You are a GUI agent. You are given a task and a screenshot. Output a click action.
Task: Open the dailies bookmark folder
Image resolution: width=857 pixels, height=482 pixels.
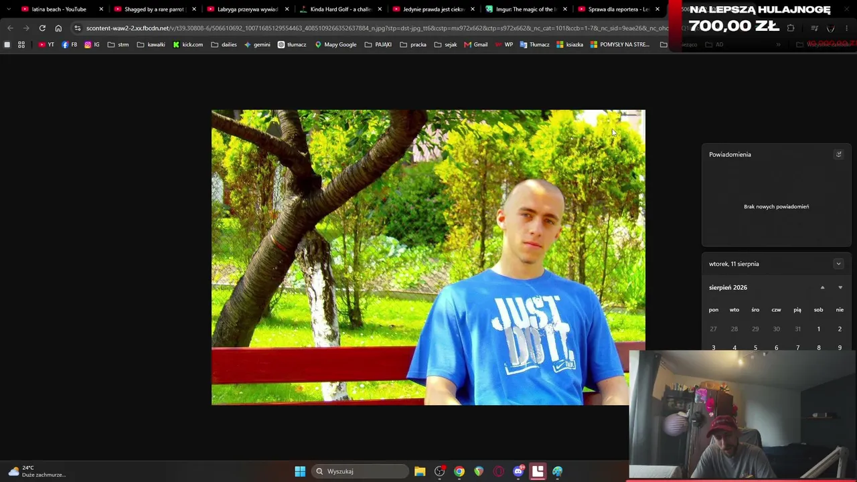point(224,45)
